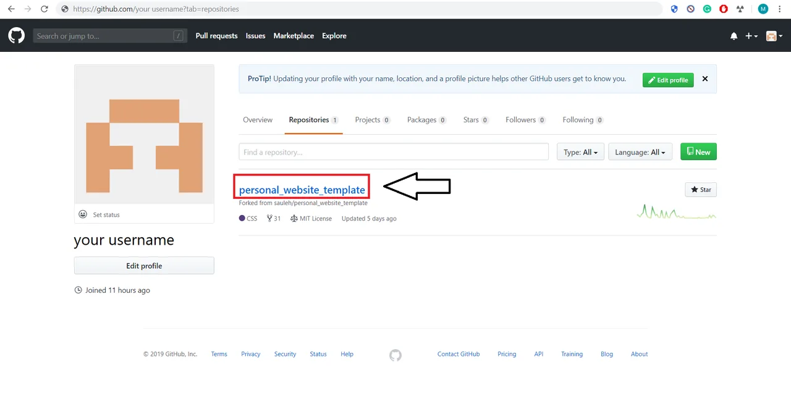Open the Packages tab
The width and height of the screenshot is (791, 406).
pyautogui.click(x=427, y=120)
